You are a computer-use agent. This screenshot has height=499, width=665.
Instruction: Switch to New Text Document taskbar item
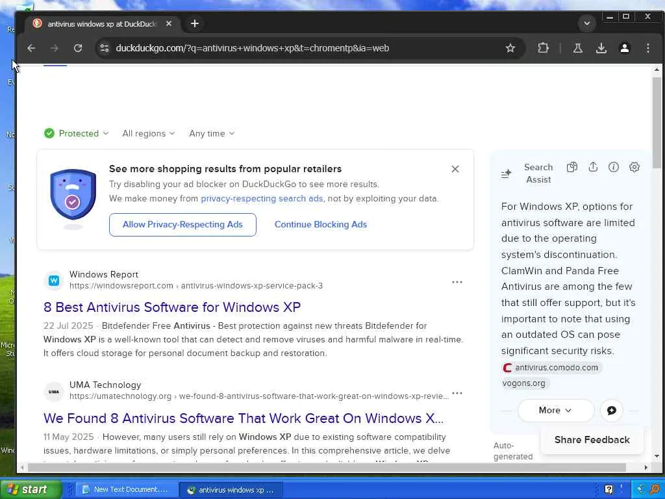[129, 490]
